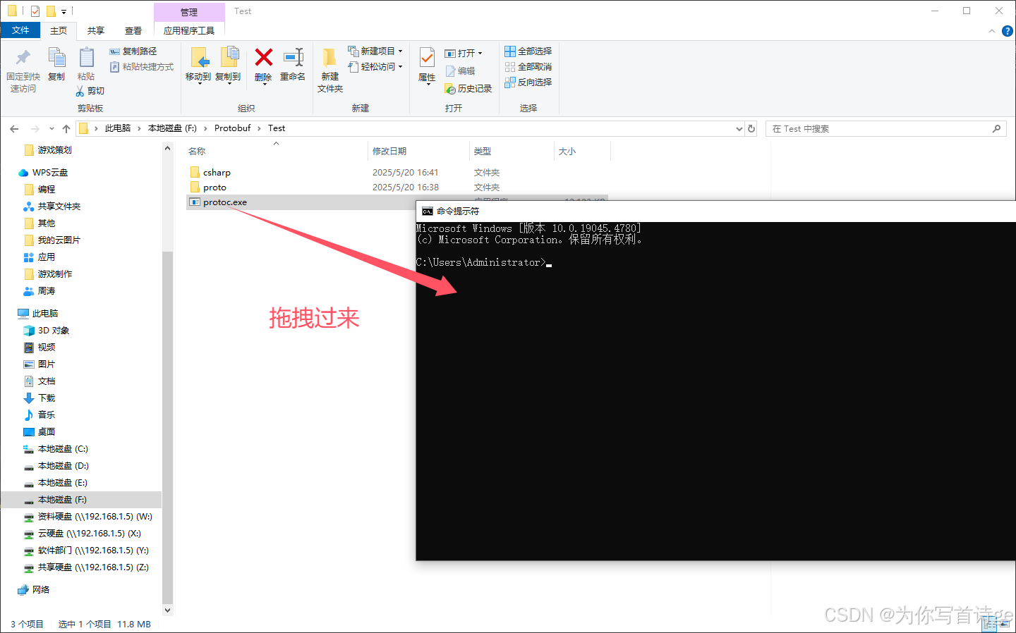Click the Copy icon in ribbon
Viewport: 1016px width, 633px height.
click(56, 58)
